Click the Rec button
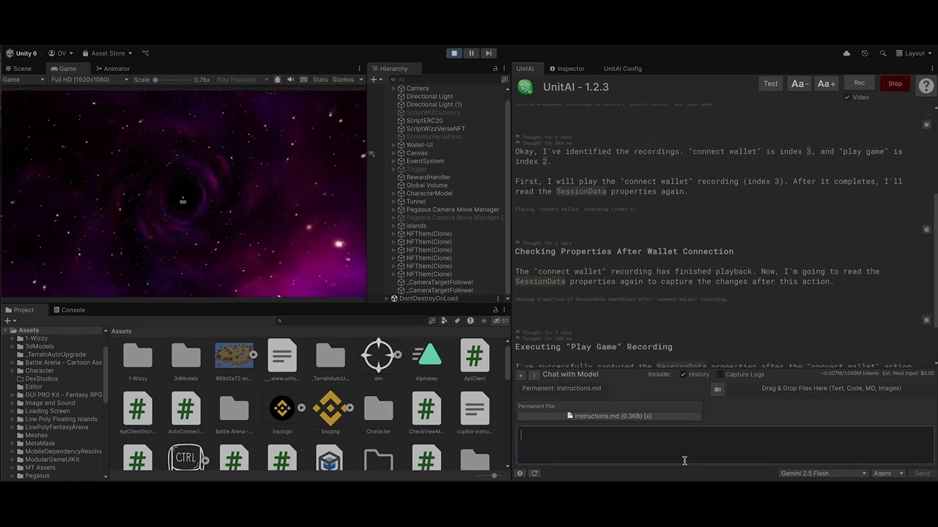938x527 pixels. [x=860, y=83]
